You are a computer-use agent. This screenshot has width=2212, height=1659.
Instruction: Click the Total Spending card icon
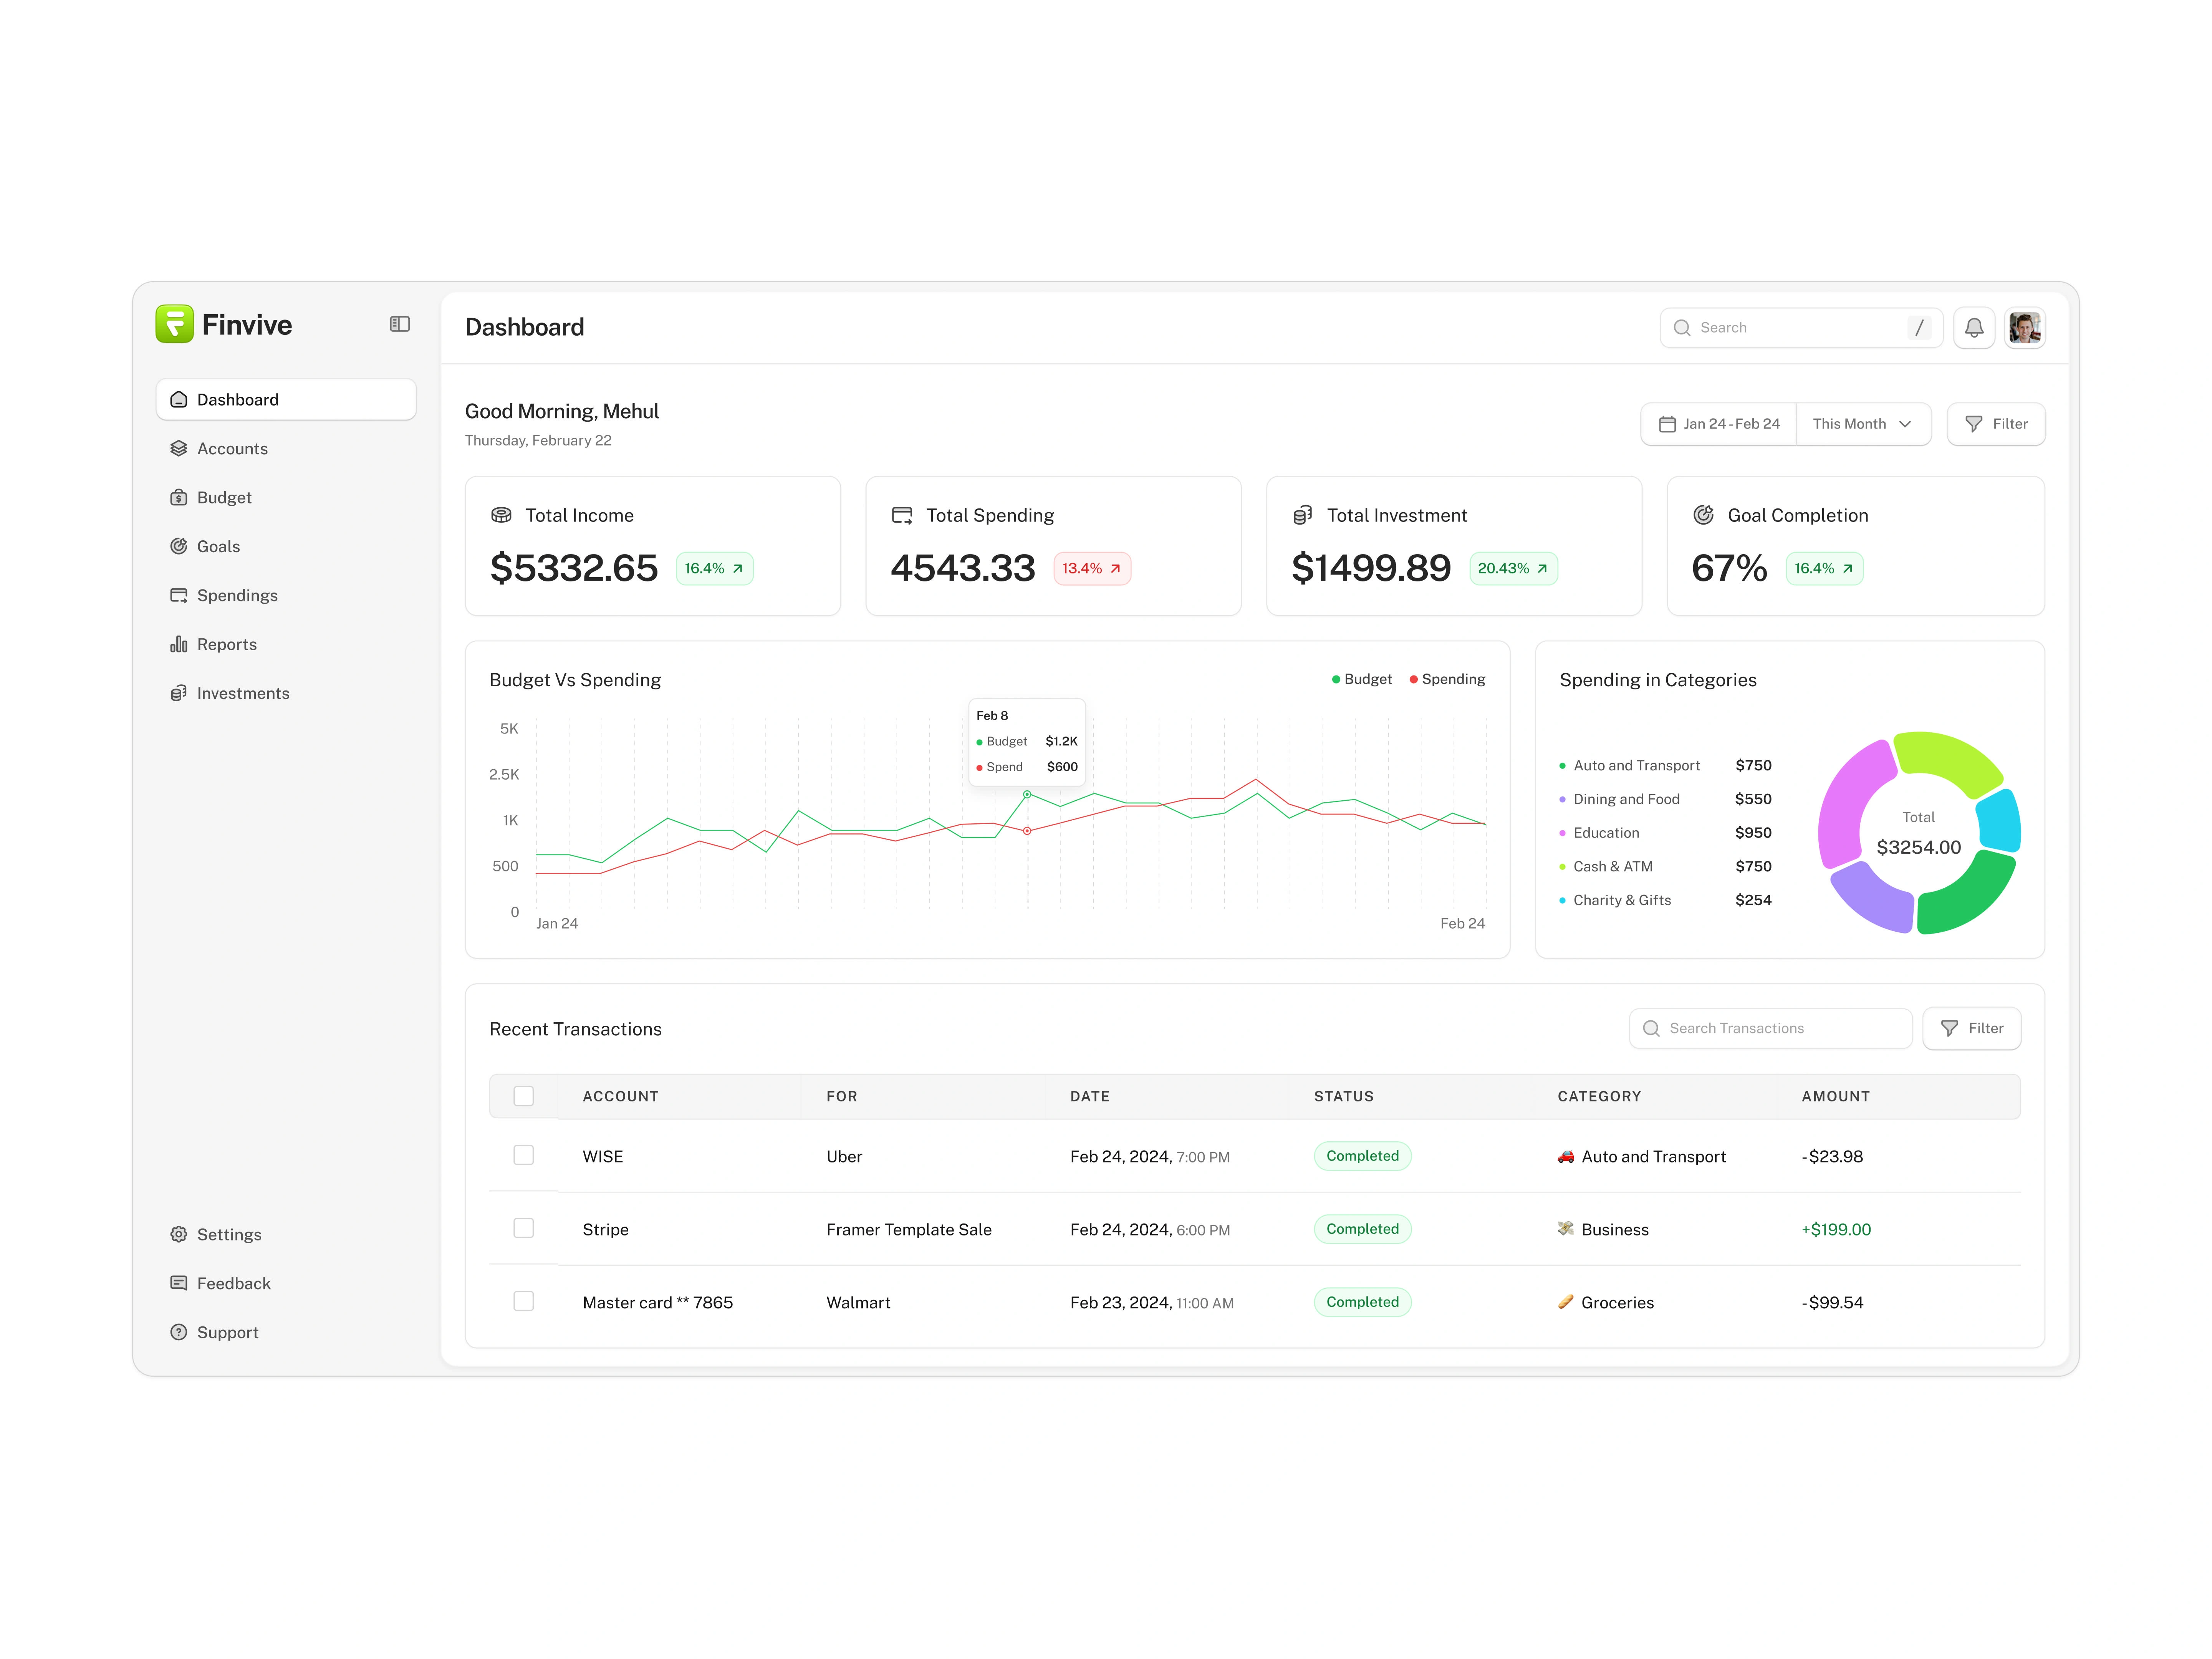[902, 515]
